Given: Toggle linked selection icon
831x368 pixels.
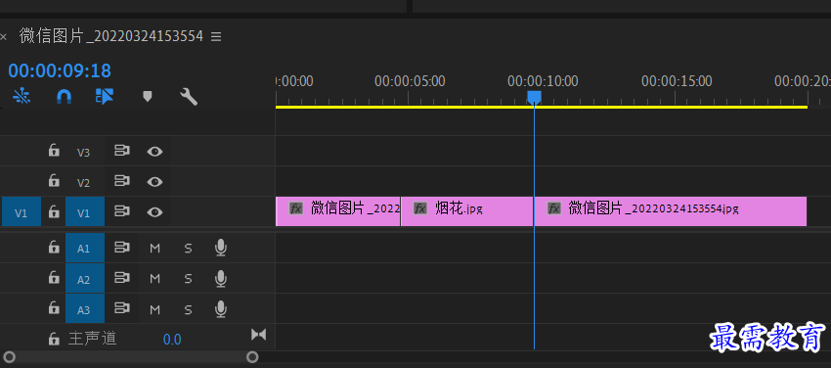Looking at the screenshot, I should pyautogui.click(x=105, y=96).
